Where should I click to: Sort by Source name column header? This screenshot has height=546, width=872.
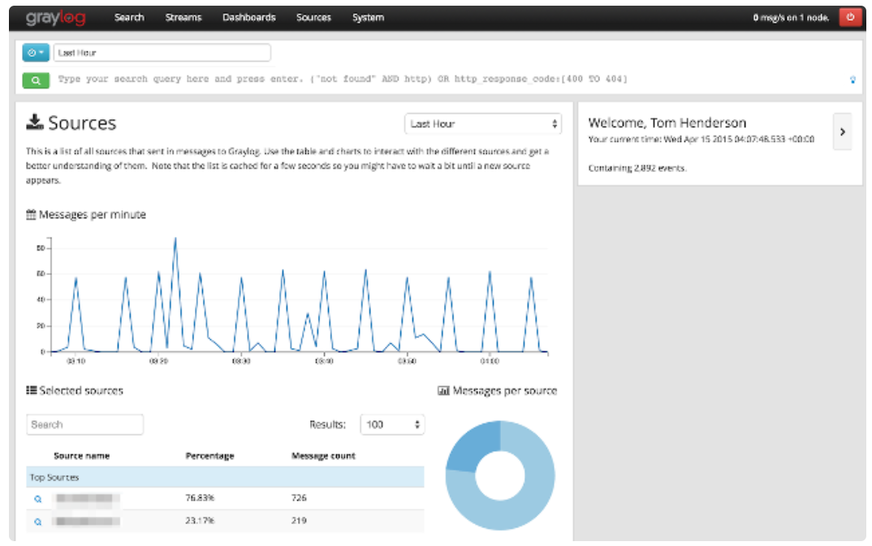point(82,456)
